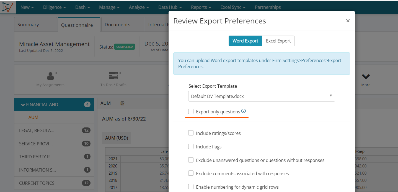Click the AUM (USD) table label

pos(117,138)
